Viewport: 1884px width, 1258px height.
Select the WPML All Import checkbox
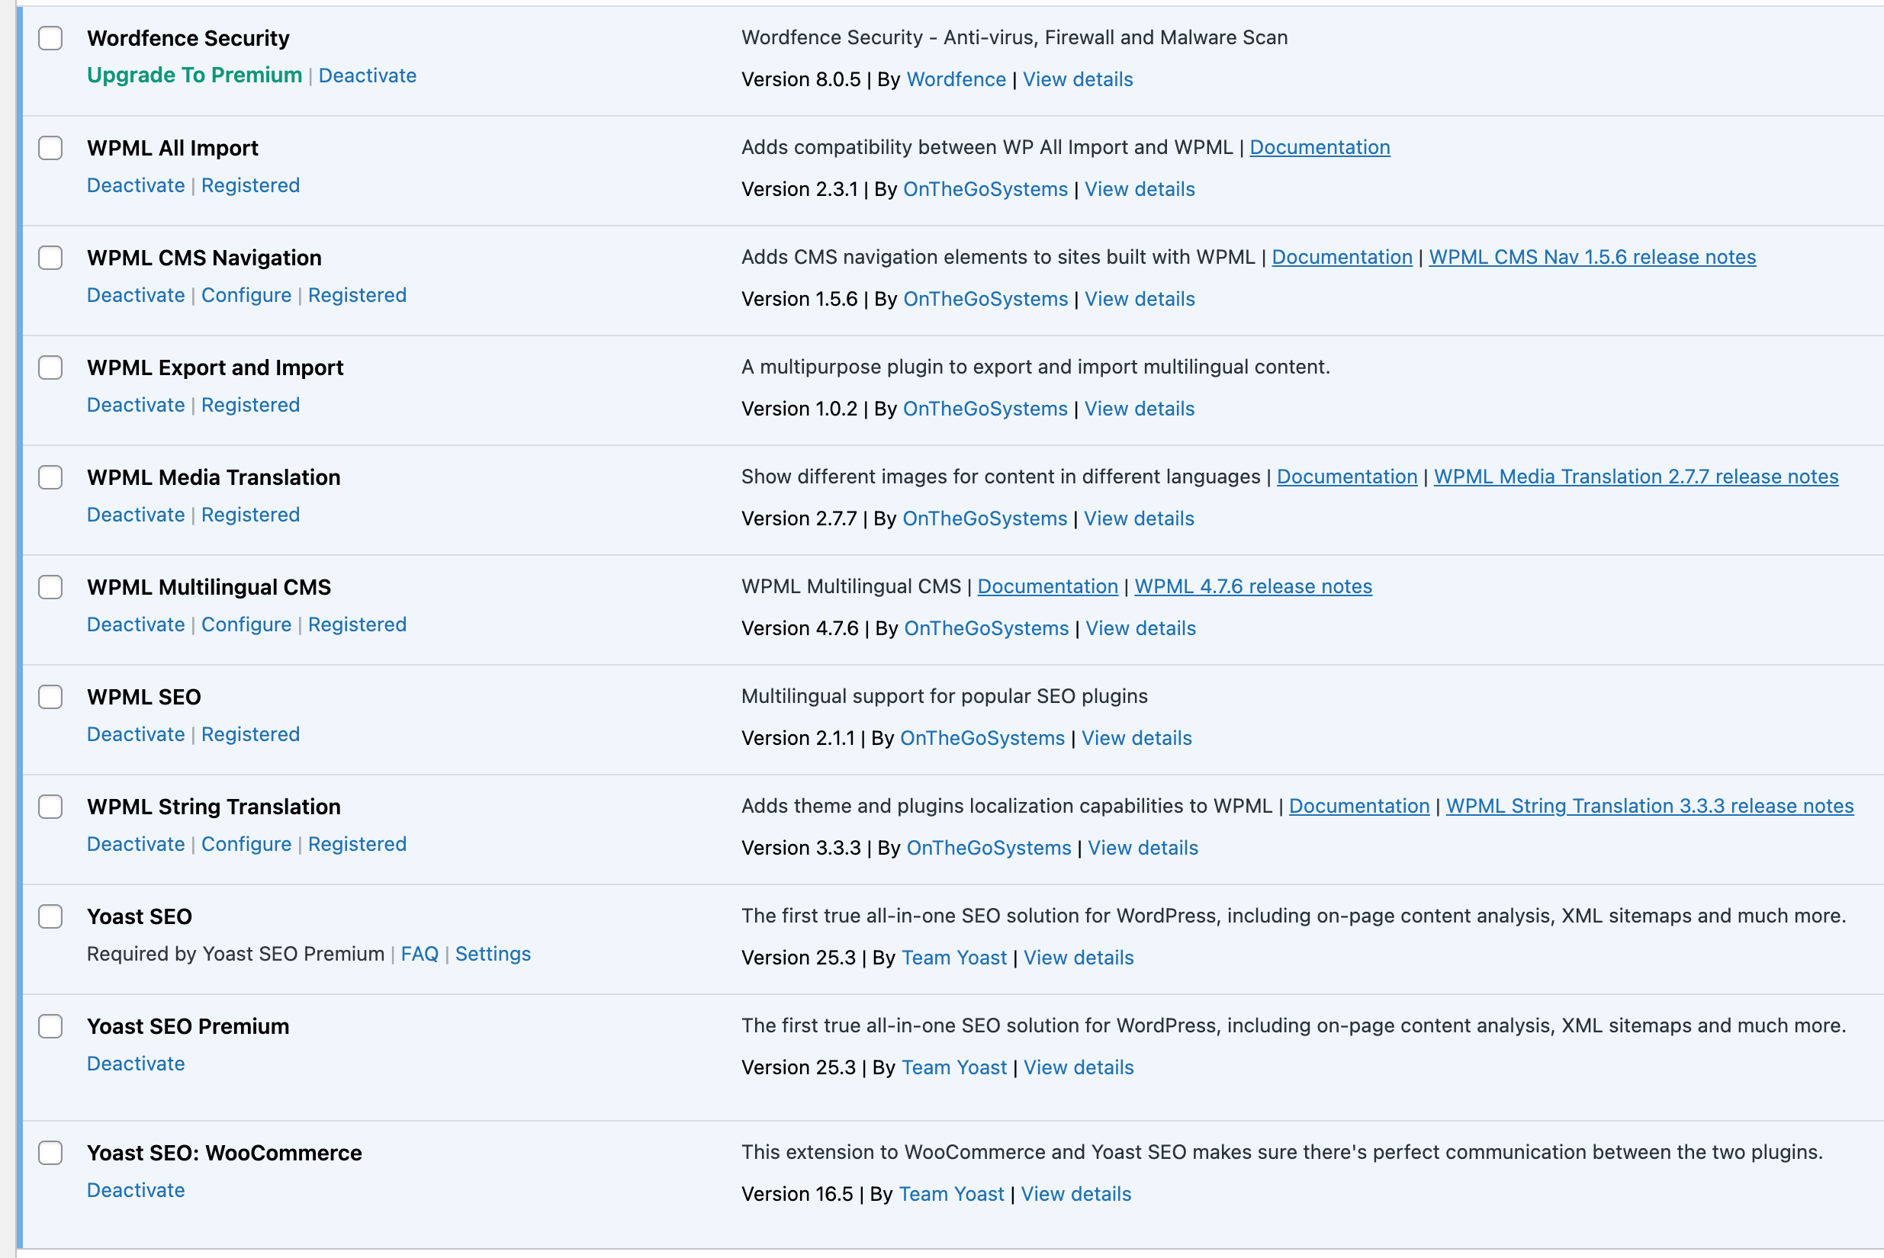(50, 148)
